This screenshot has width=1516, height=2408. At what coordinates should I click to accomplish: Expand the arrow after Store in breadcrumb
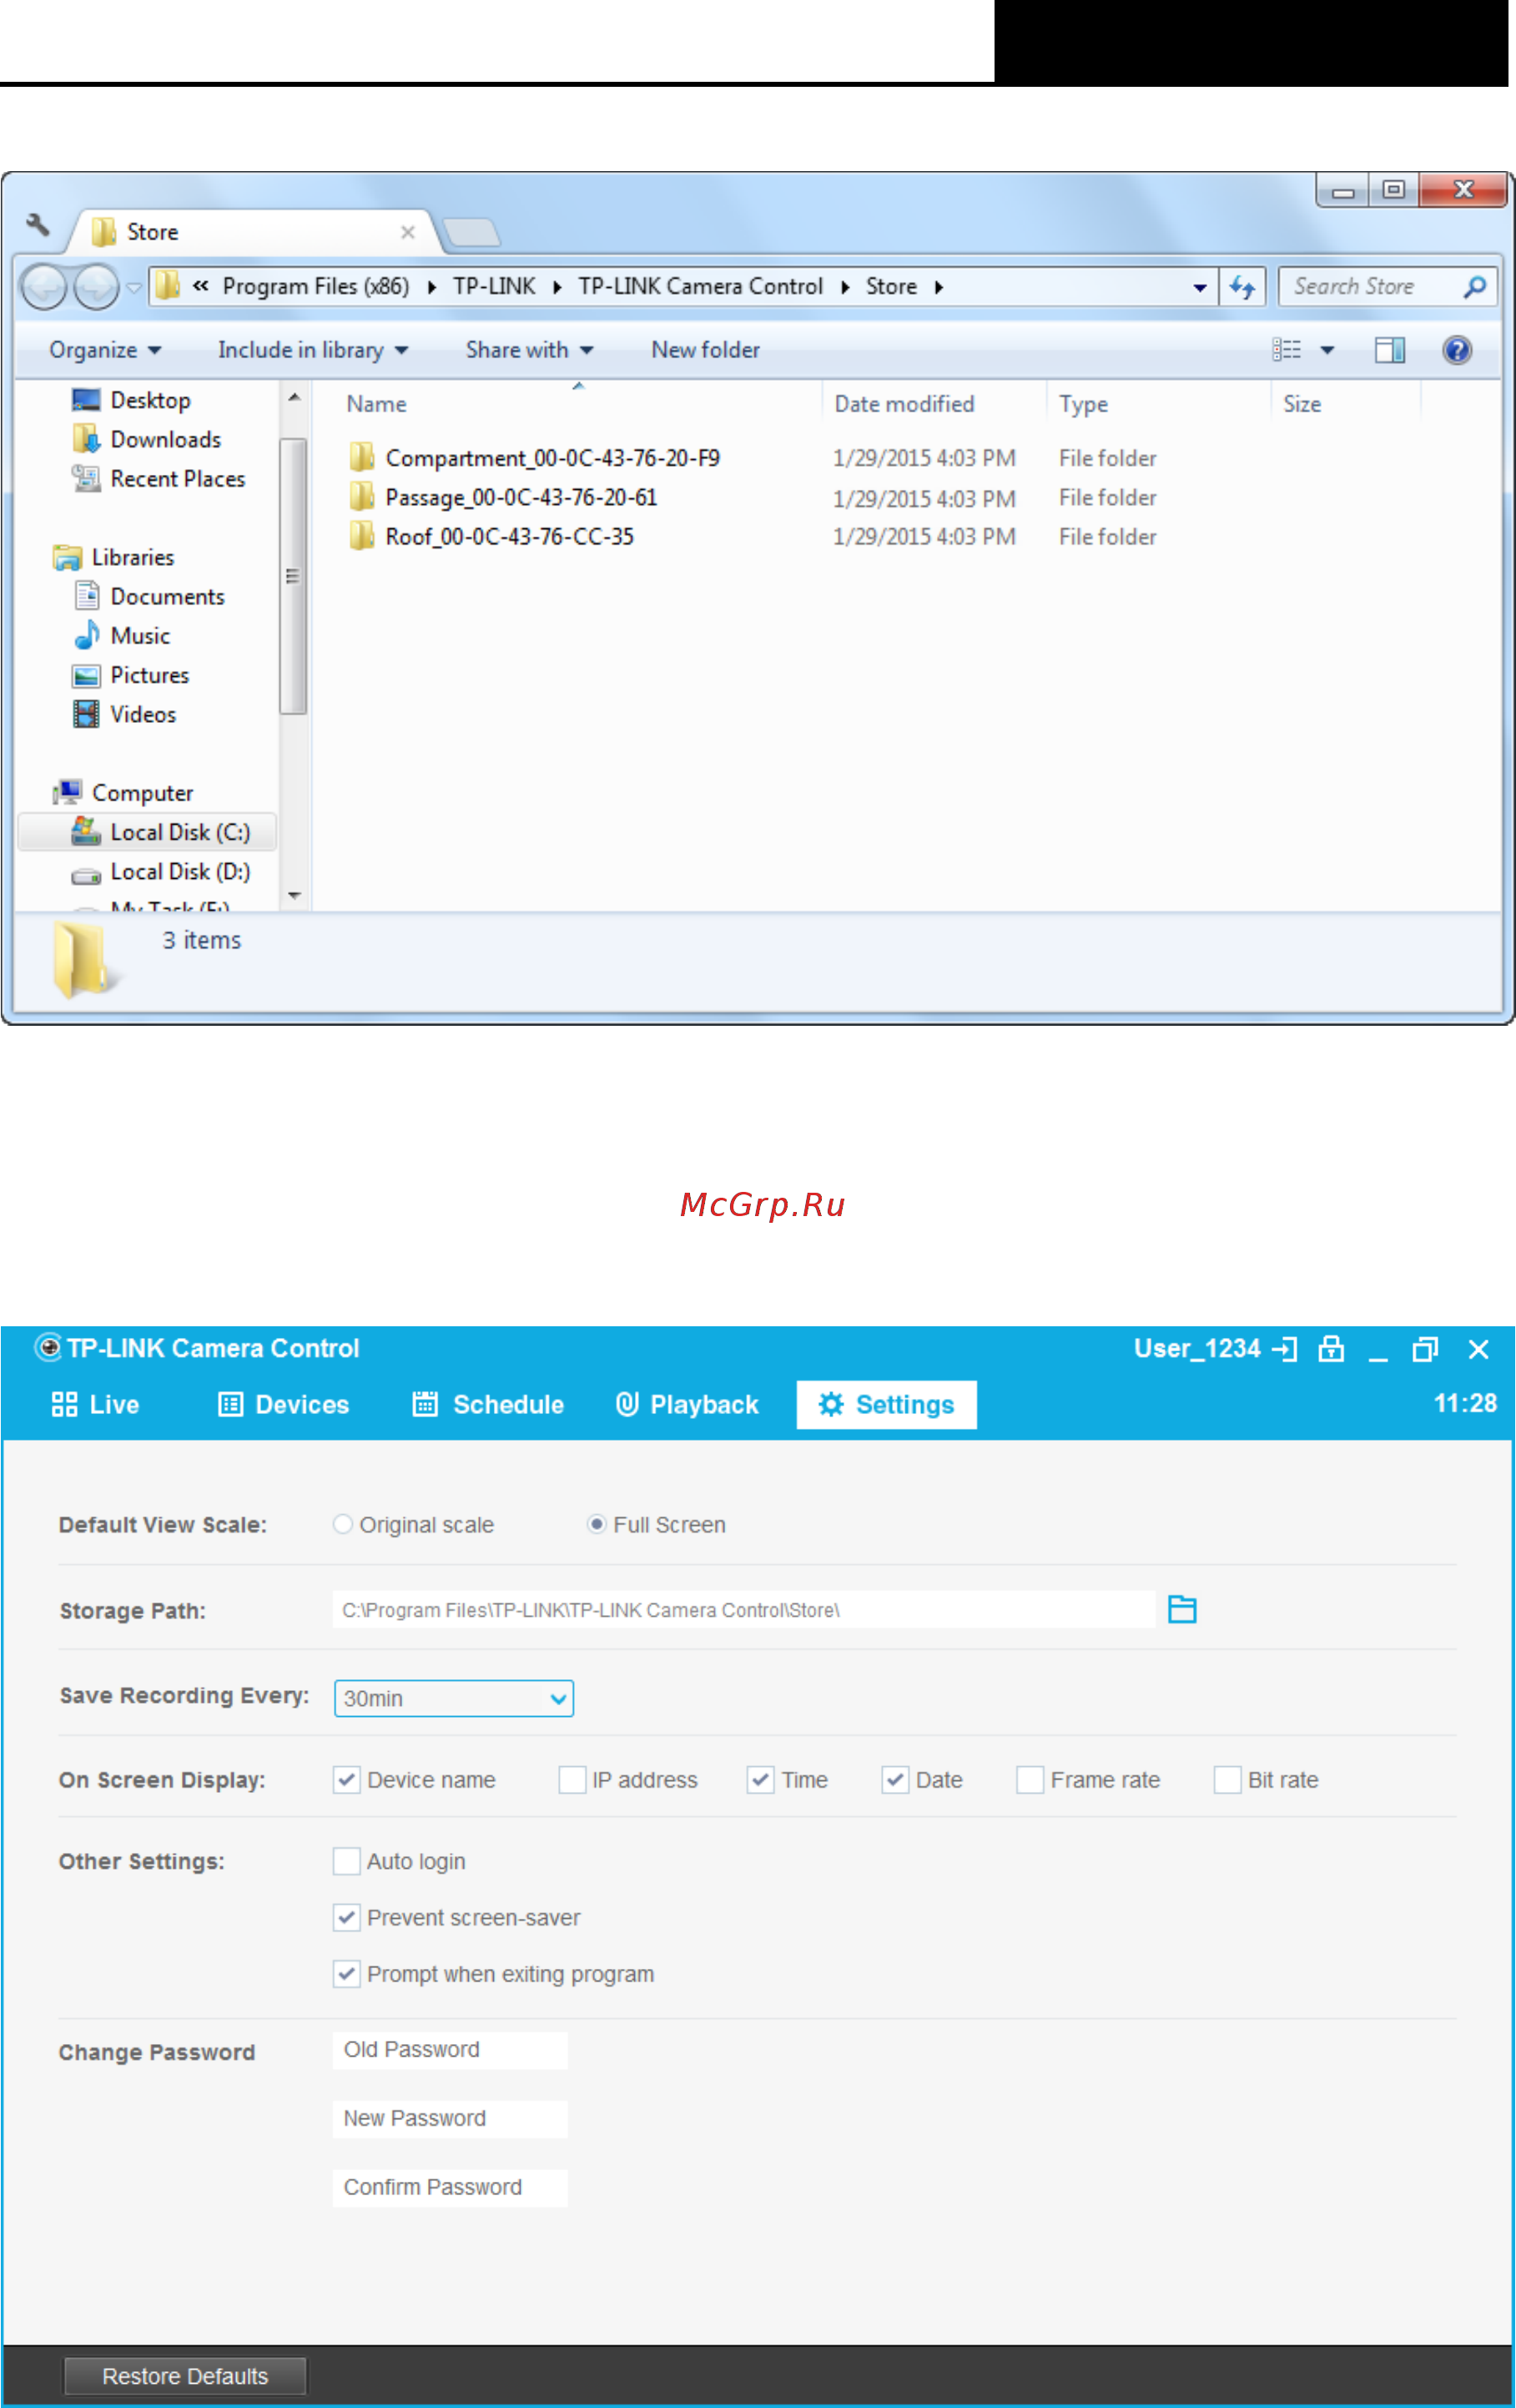939,288
